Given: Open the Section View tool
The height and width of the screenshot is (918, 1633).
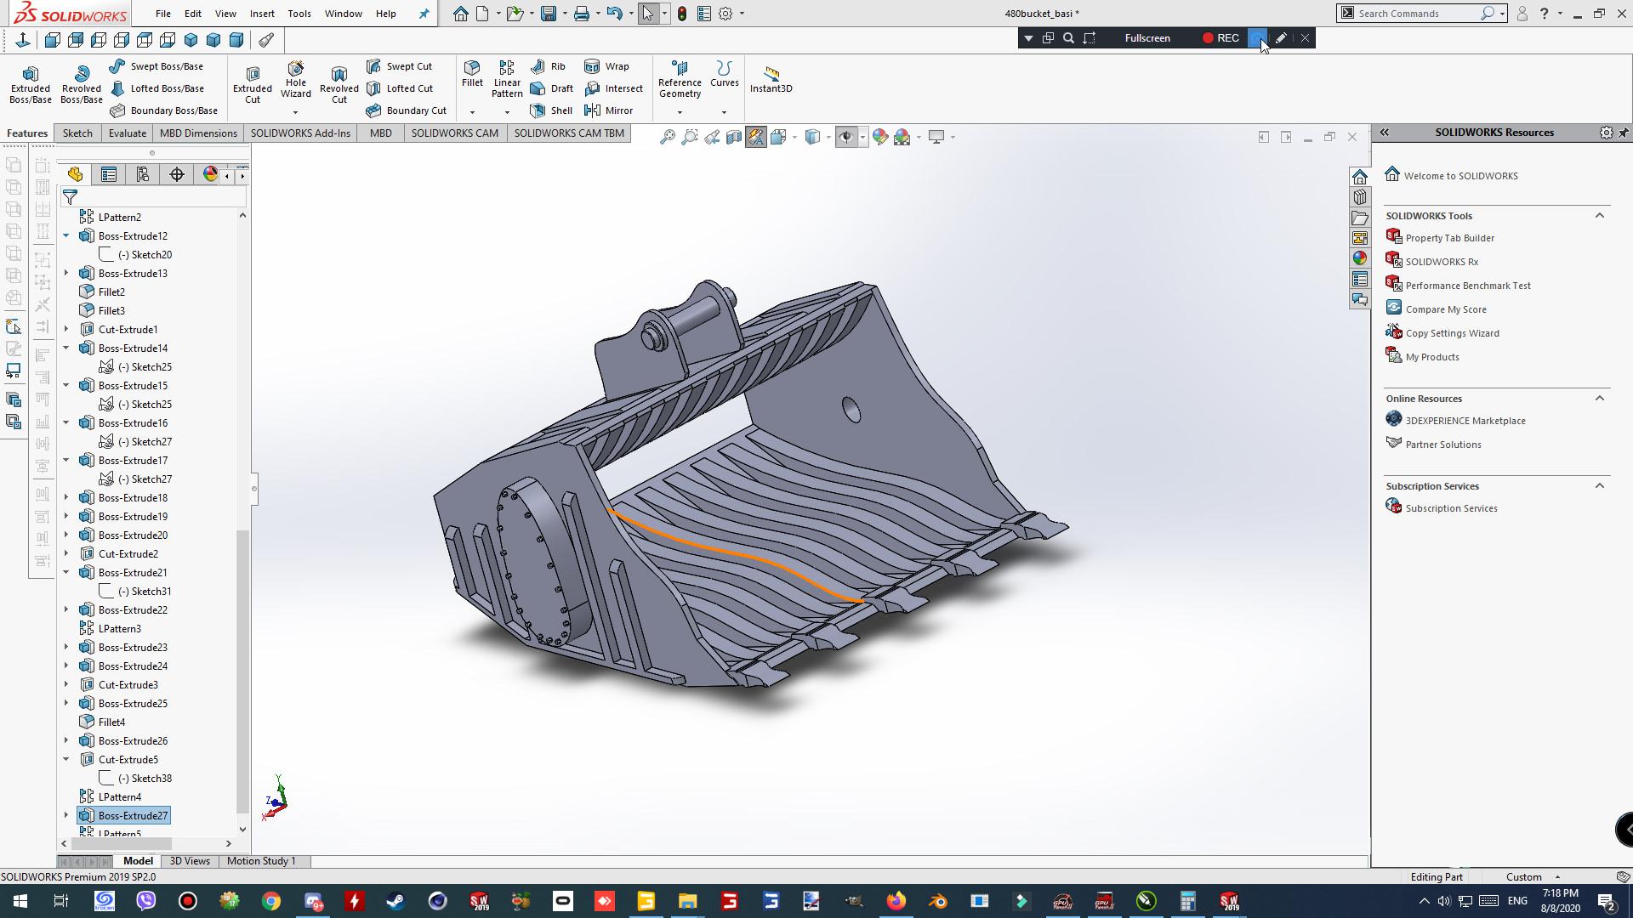Looking at the screenshot, I should click(734, 137).
